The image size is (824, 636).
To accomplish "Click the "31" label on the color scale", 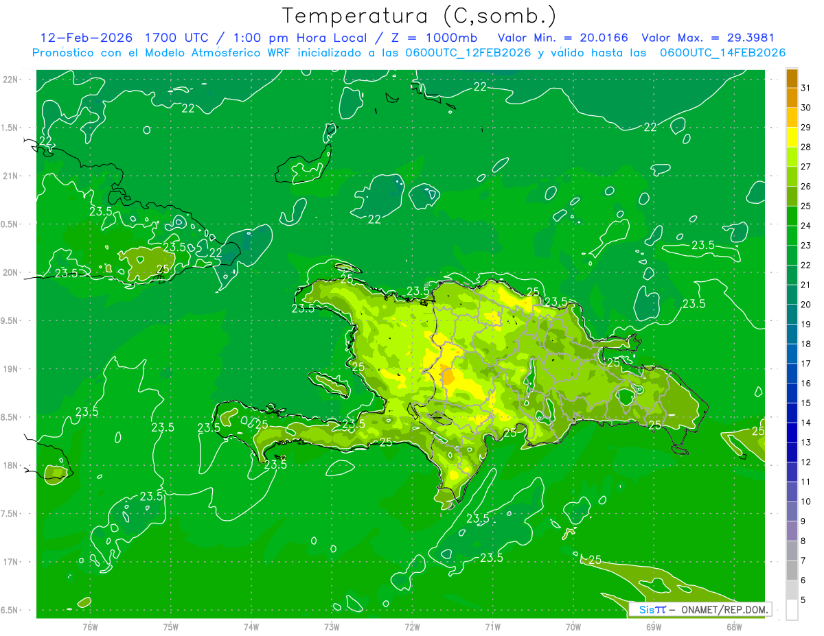I will pos(806,88).
